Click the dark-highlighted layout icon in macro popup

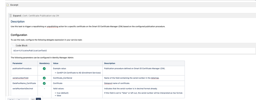point(38,99)
